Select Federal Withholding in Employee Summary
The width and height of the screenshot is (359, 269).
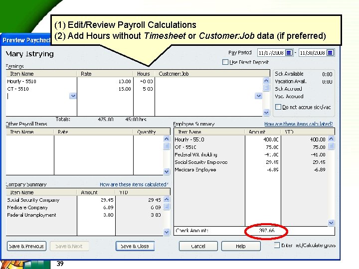251,154
